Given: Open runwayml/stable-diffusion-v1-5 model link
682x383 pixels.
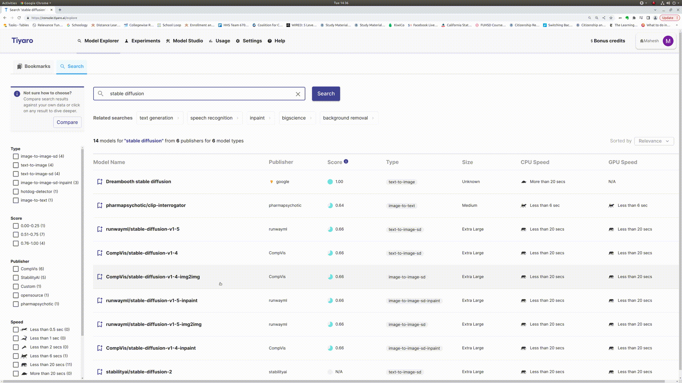Looking at the screenshot, I should click(x=143, y=229).
